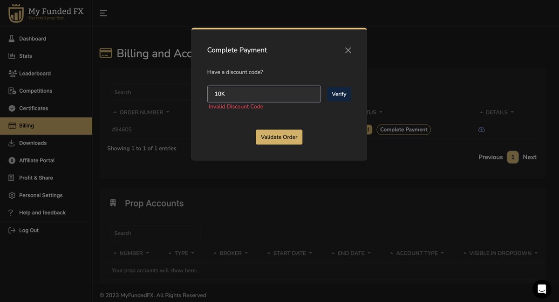Click the Profit & Share document icon
This screenshot has width=559, height=302.
(x=11, y=178)
